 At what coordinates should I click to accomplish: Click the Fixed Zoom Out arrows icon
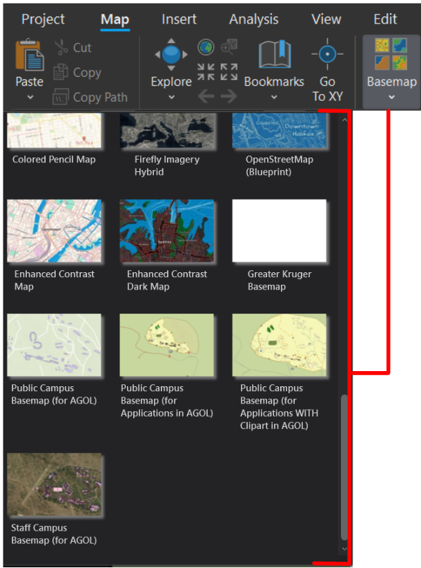[229, 72]
